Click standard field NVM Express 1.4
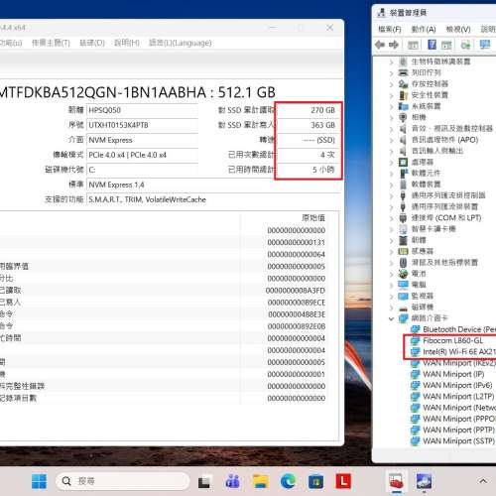The width and height of the screenshot is (496, 496). click(212, 185)
